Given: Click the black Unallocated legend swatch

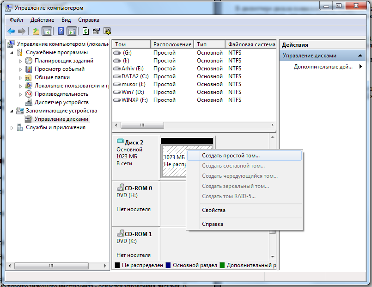Looking at the screenshot, I should click(x=117, y=265).
